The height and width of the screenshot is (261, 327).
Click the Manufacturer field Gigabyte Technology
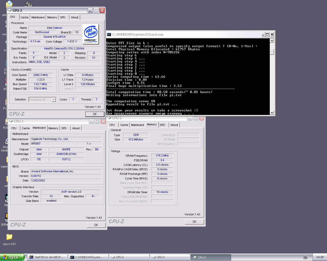66,139
